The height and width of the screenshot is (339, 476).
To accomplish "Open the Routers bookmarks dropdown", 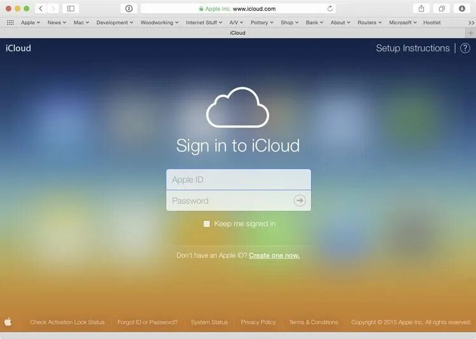I will click(x=369, y=22).
